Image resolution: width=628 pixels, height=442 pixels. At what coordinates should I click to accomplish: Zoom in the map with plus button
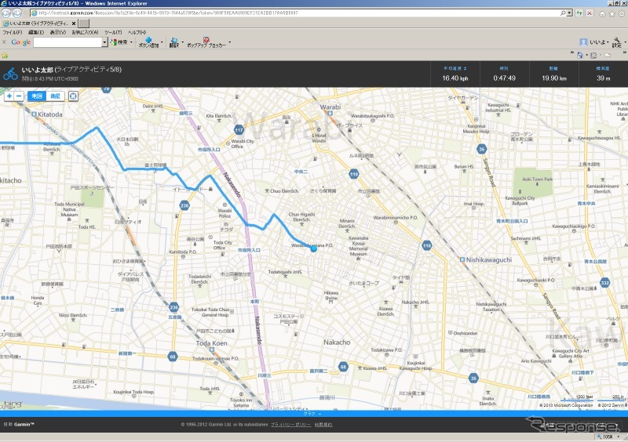[9, 96]
